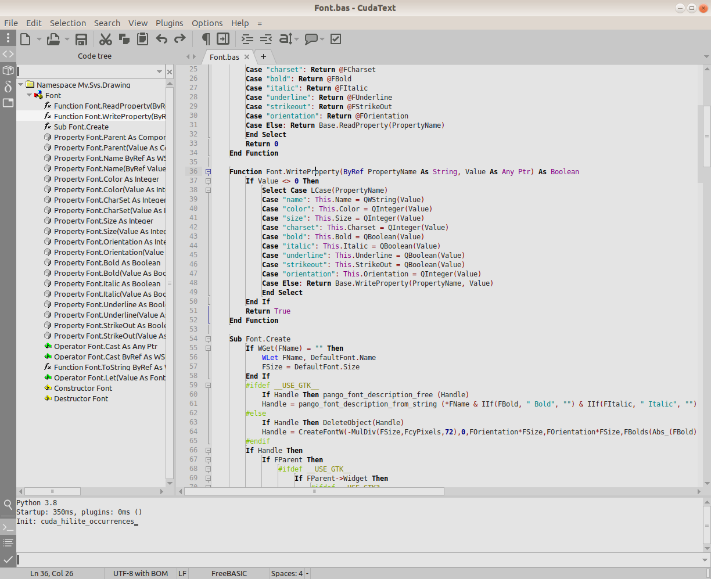
Task: Open the Plugins menu
Action: point(169,23)
